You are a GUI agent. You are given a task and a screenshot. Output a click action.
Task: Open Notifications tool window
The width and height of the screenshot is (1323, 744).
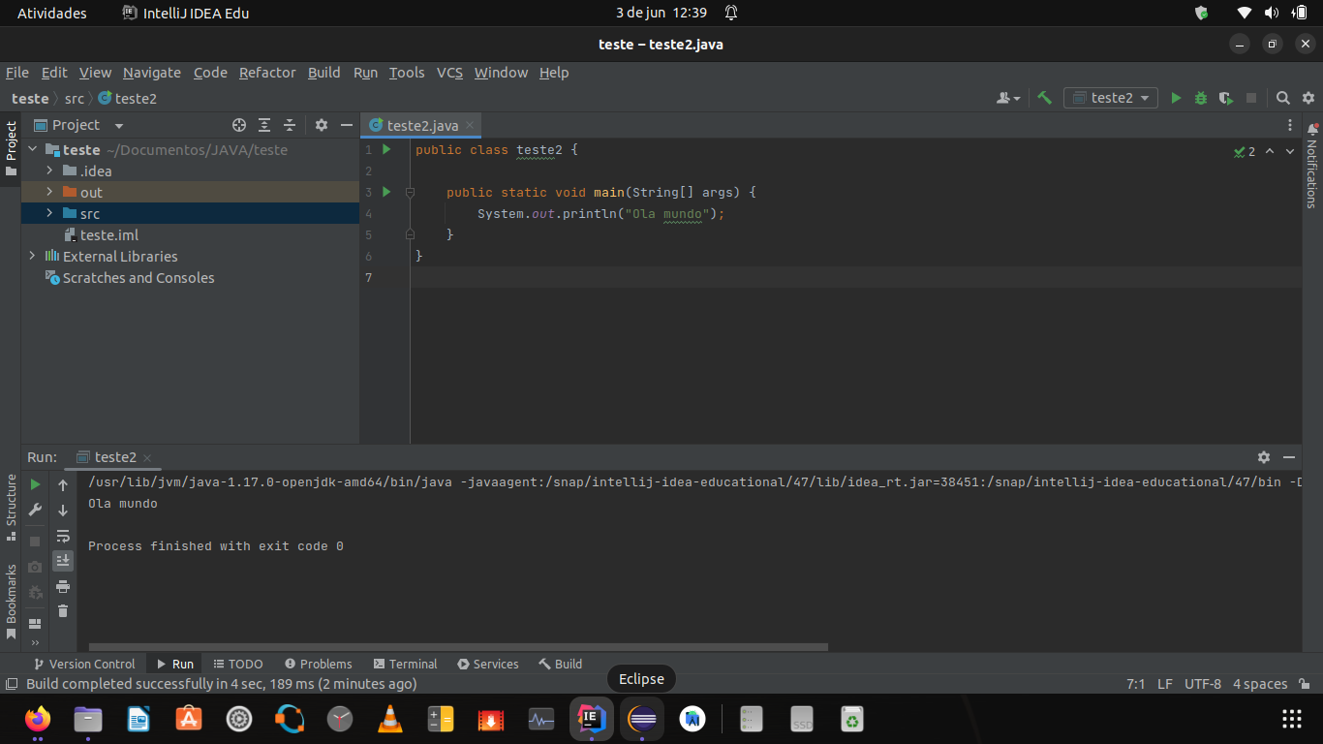click(x=1312, y=166)
